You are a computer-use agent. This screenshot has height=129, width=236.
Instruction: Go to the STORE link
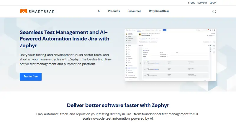pos(191,3)
